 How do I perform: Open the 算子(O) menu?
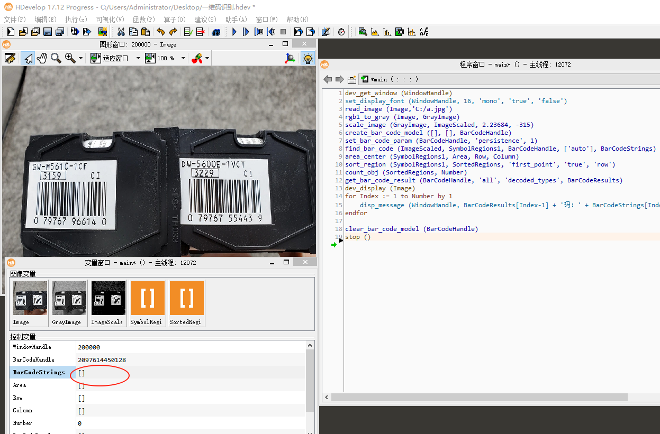175,20
